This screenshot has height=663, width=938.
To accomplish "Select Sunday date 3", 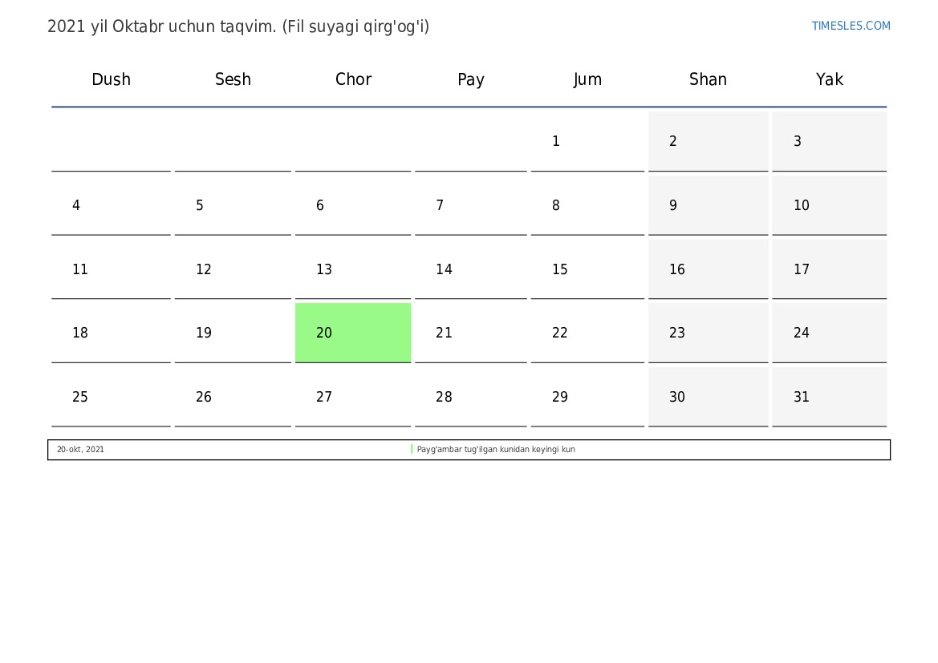I will pos(829,141).
